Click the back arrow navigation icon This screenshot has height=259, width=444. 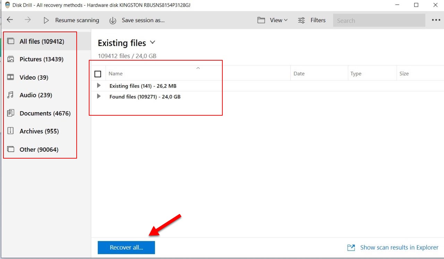tap(10, 20)
